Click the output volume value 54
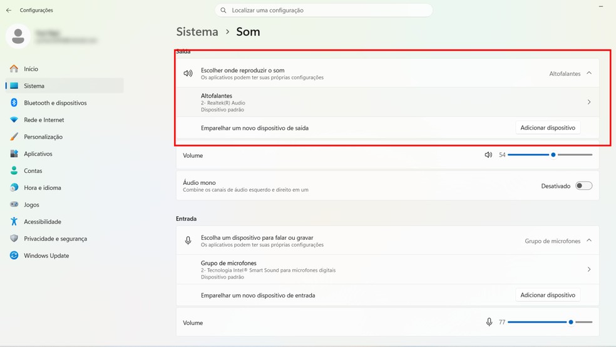616x347 pixels. pos(502,155)
